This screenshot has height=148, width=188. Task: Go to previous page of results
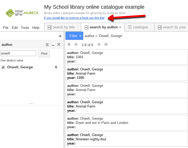76,44
